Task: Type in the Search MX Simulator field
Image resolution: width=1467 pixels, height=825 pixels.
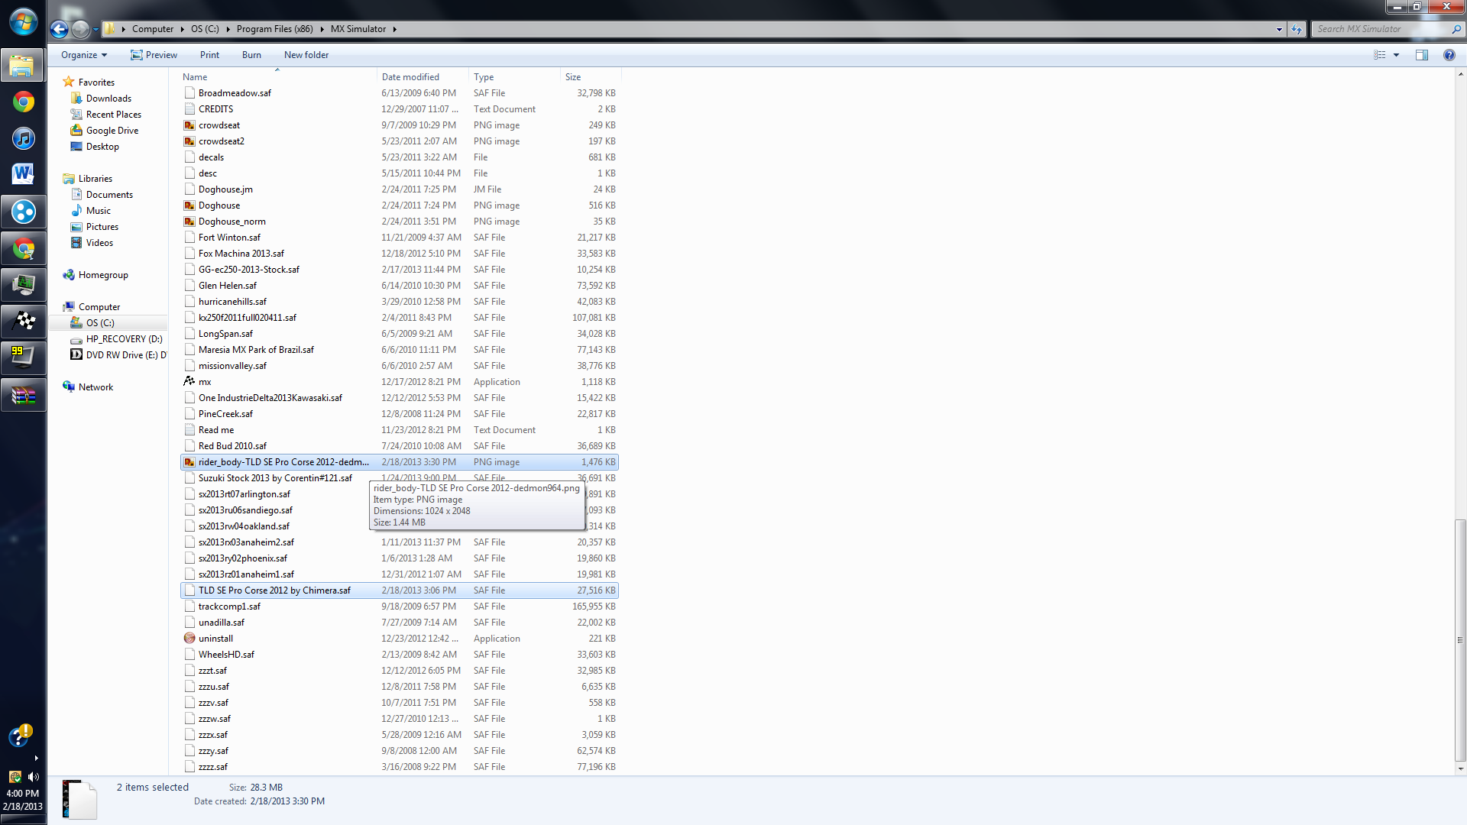Action: (1381, 29)
